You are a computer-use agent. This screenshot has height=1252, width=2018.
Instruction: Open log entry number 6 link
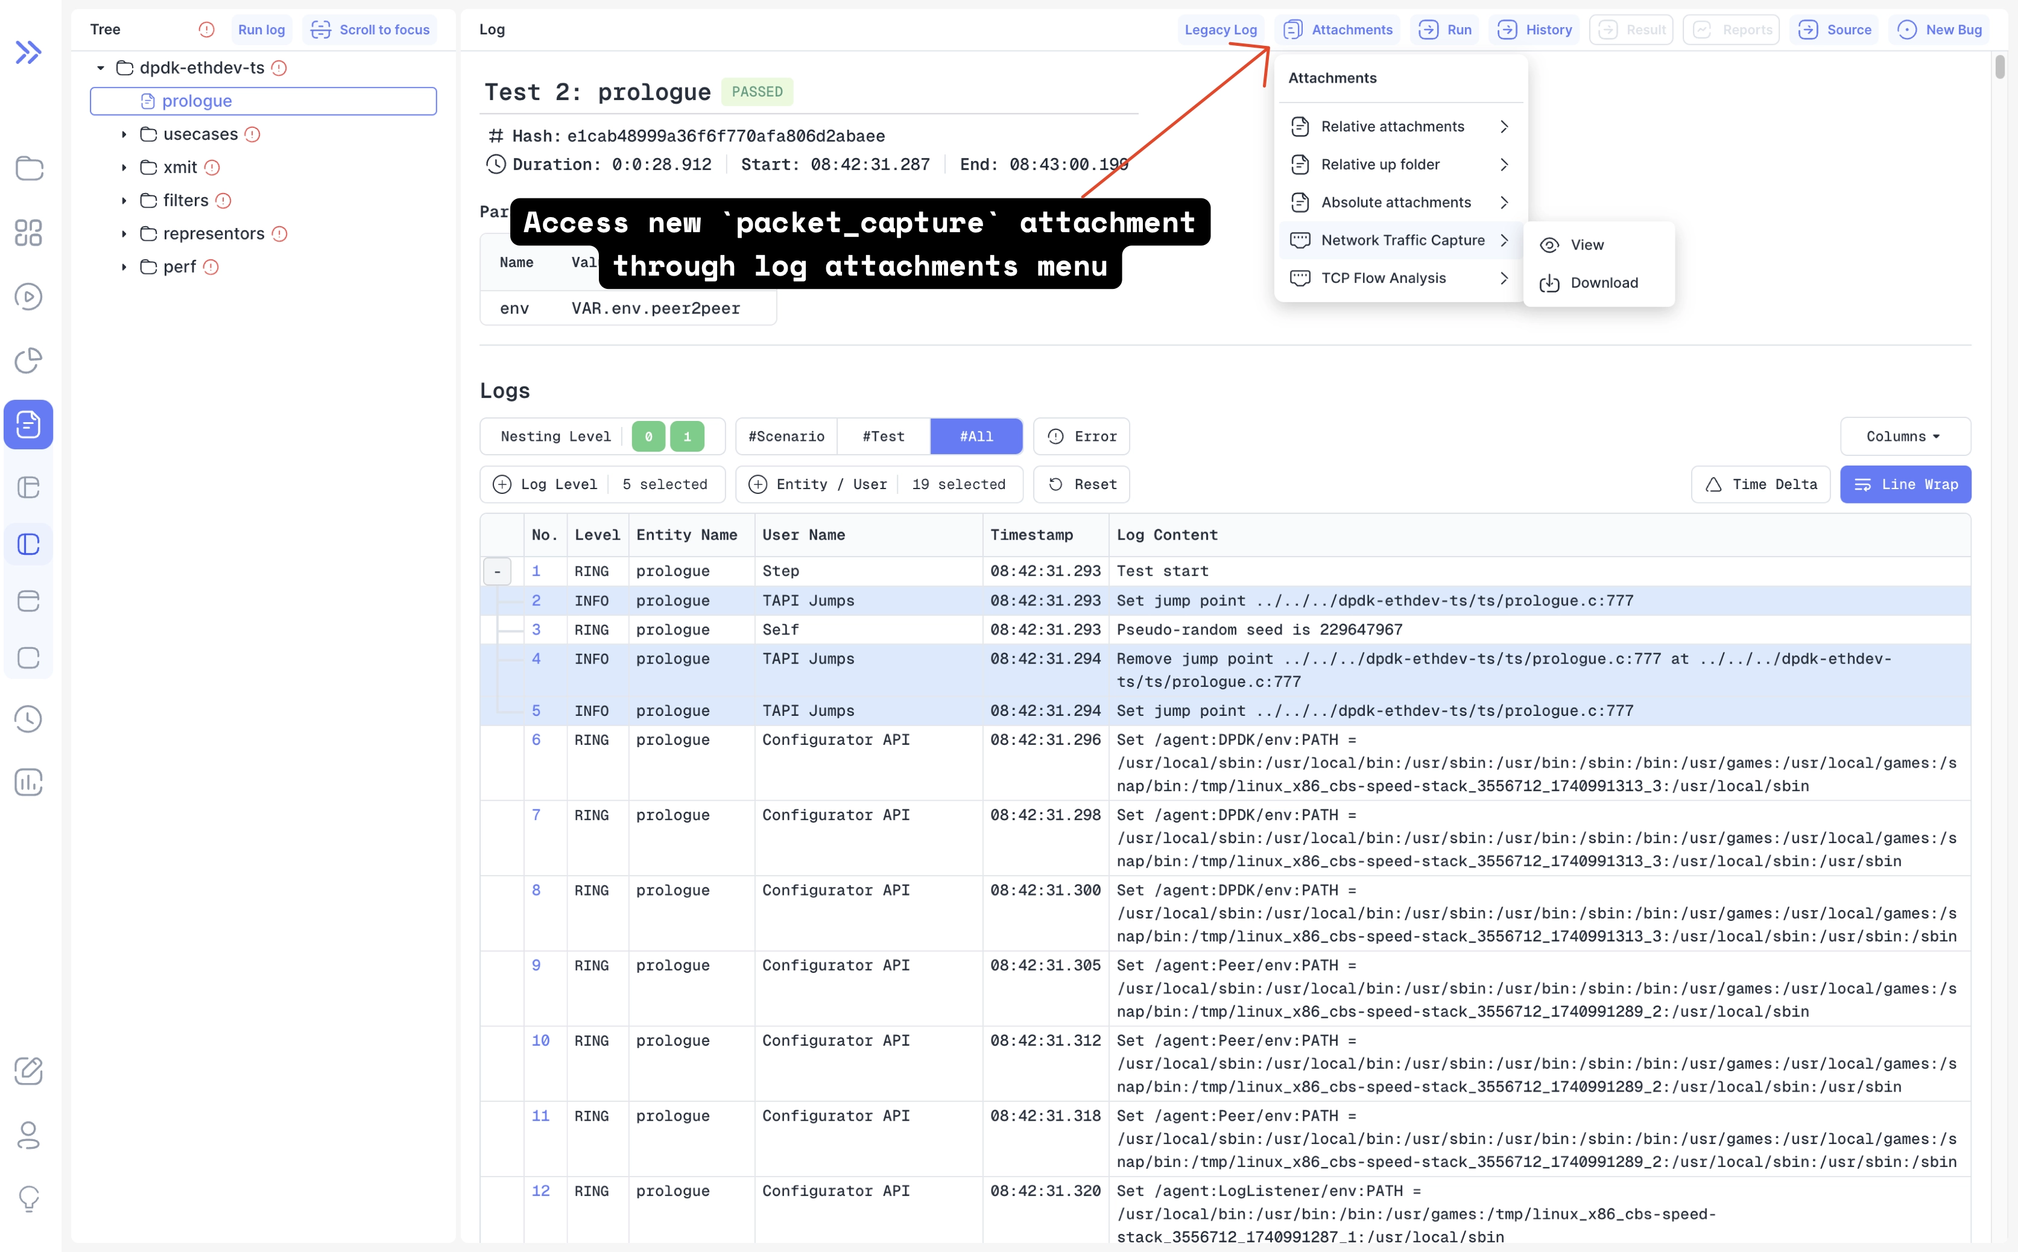tap(536, 739)
